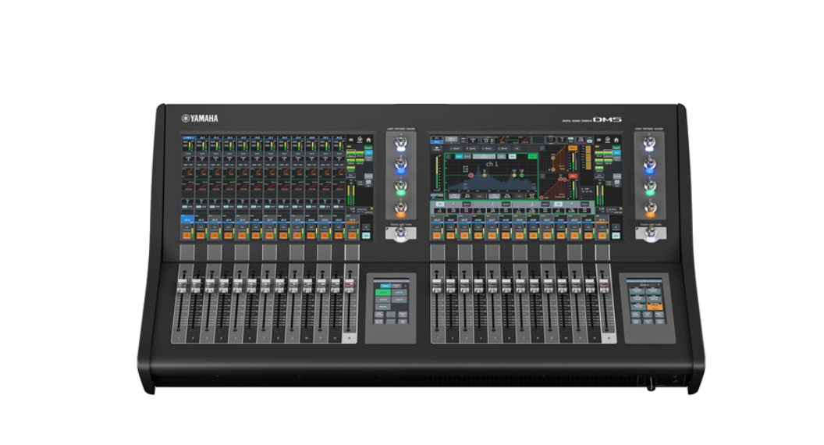The height and width of the screenshot is (445, 824).
Task: Select the green EQ band handle on the ch 1 graph
Action: pos(522,176)
